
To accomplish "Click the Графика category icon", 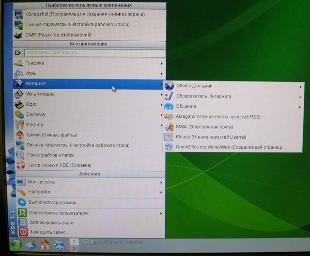I will point(18,63).
